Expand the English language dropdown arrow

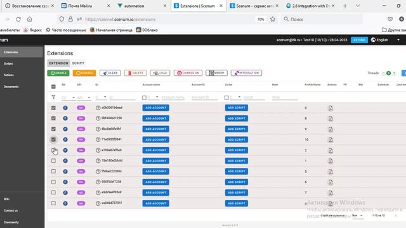[398, 40]
